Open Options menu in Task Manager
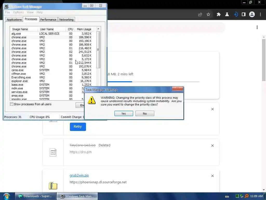 coord(18,12)
